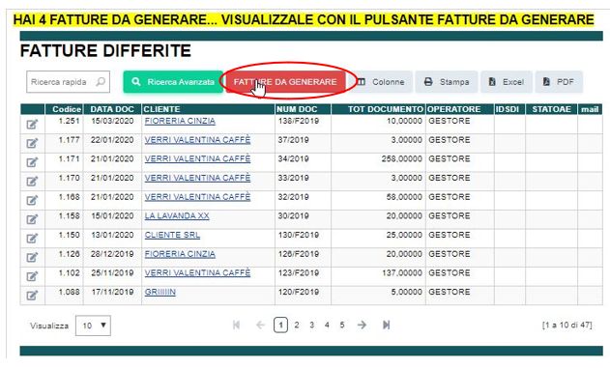This screenshot has height=368, width=610.
Task: Click the record count '1 a 10 di 47'
Action: 566,325
